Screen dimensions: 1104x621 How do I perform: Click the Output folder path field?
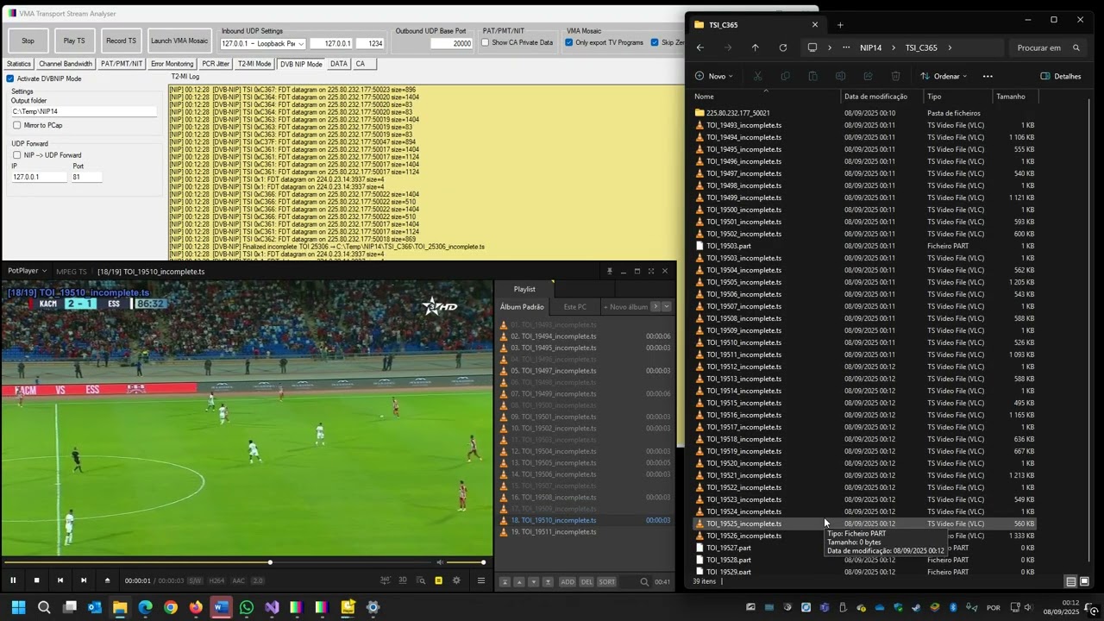[84, 111]
